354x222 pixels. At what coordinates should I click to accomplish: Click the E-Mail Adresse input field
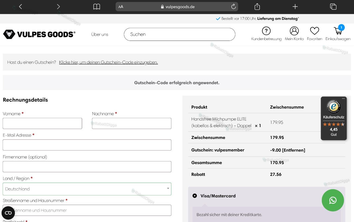tap(87, 145)
